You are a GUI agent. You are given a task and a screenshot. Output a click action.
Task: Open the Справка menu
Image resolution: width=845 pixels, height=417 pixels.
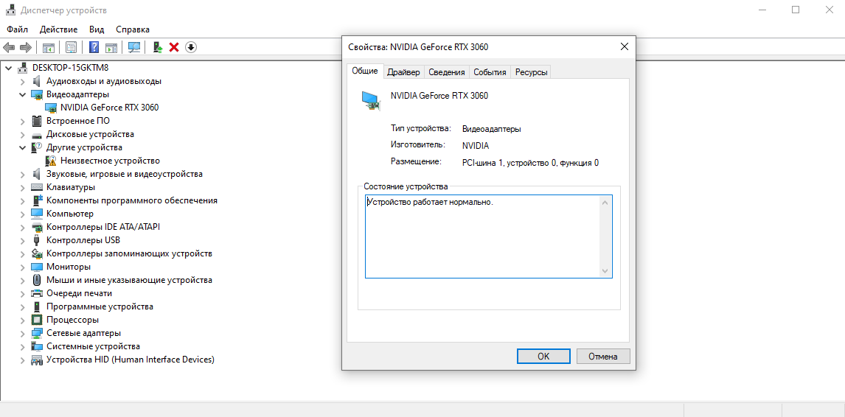[133, 29]
